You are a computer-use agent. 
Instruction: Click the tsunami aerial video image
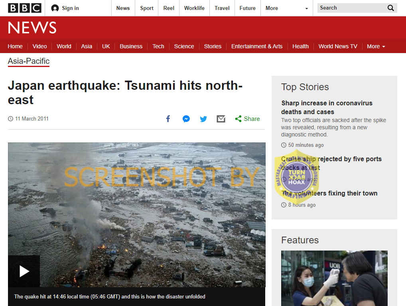click(x=137, y=215)
